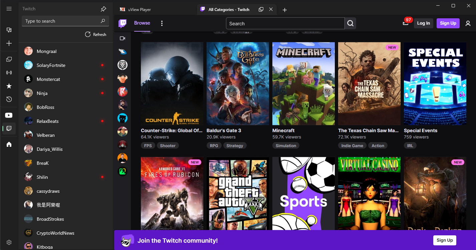This screenshot has width=476, height=250.
Task: Pin the Twitch side panel
Action: [103, 9]
